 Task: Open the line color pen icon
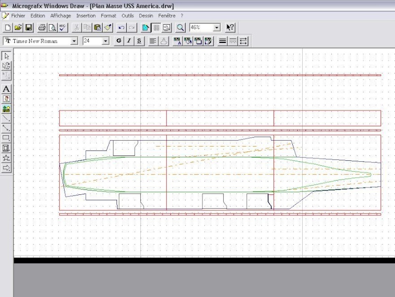click(x=208, y=41)
